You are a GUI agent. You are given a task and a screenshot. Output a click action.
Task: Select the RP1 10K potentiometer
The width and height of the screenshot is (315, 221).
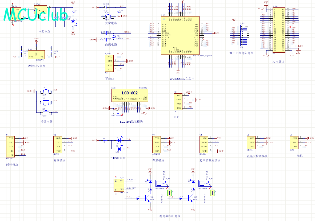pyautogui.click(x=118, y=115)
